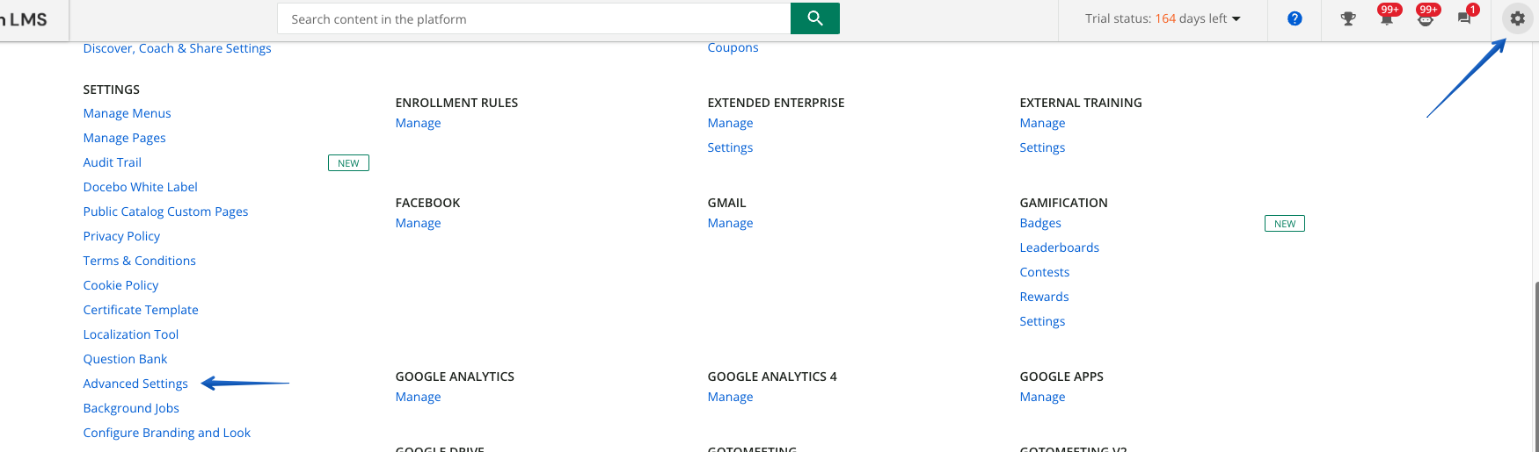
Task: Click the green search magnifier button
Action: pyautogui.click(x=814, y=18)
